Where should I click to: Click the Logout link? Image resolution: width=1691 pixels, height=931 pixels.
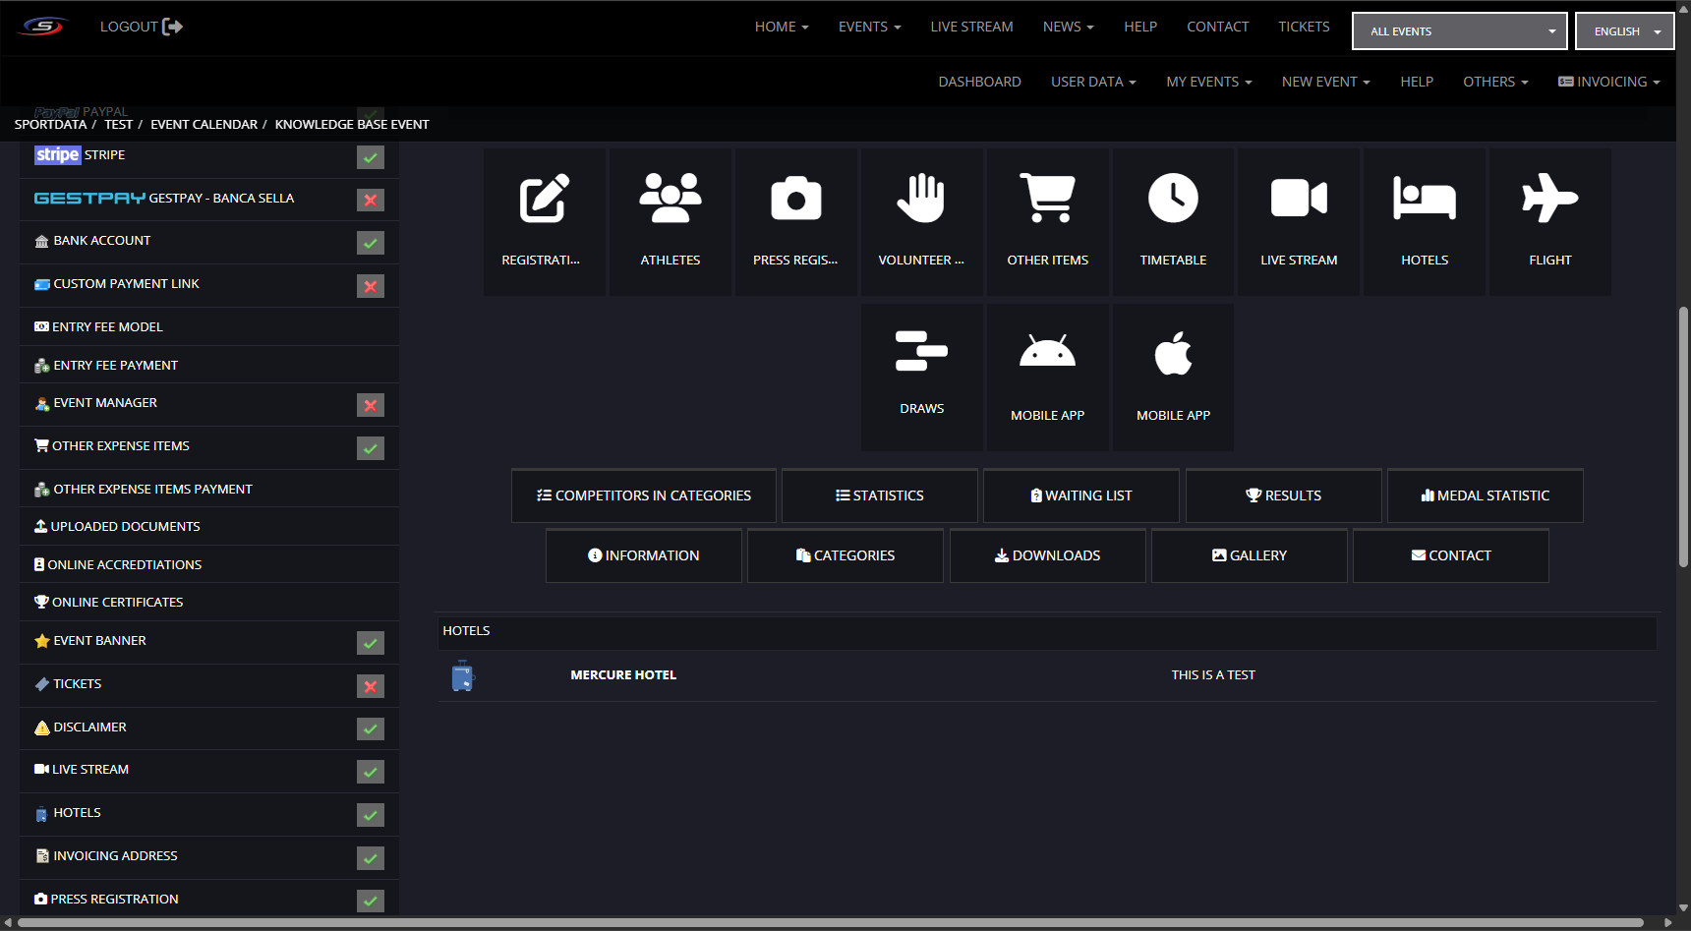point(141,27)
